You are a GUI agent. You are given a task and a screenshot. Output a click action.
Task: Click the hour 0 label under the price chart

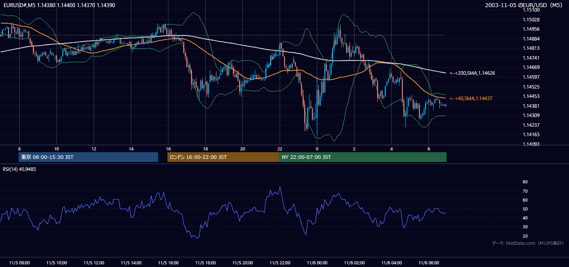[x=317, y=149]
